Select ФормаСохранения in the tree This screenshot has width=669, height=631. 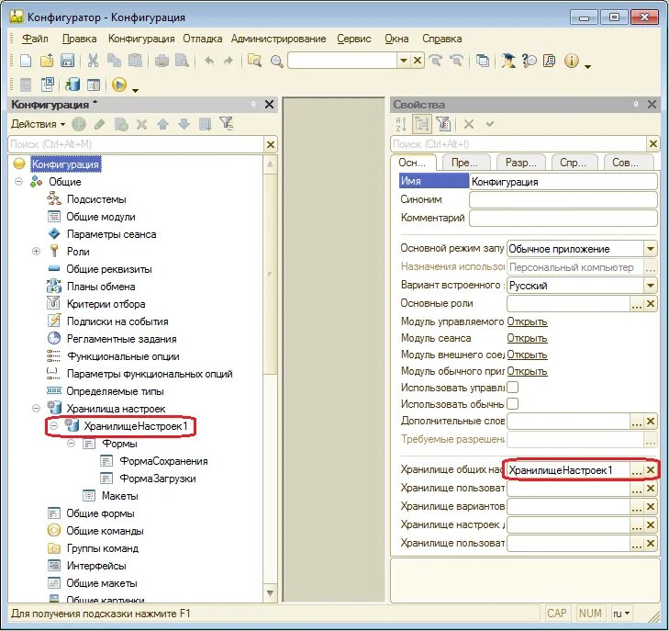point(163,461)
